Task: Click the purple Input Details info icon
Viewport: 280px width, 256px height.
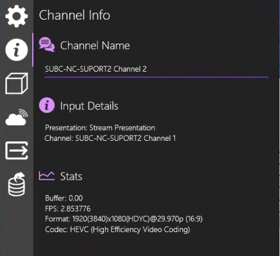Action: pyautogui.click(x=47, y=105)
